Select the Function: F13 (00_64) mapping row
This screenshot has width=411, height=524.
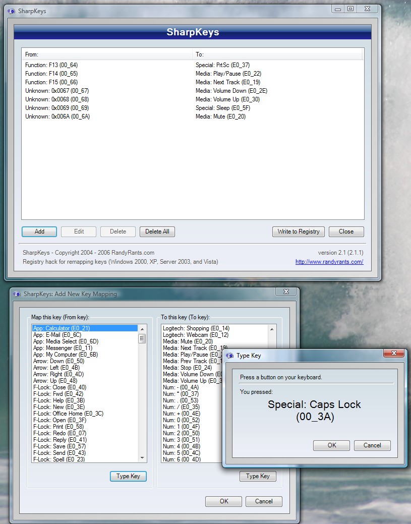click(193, 65)
